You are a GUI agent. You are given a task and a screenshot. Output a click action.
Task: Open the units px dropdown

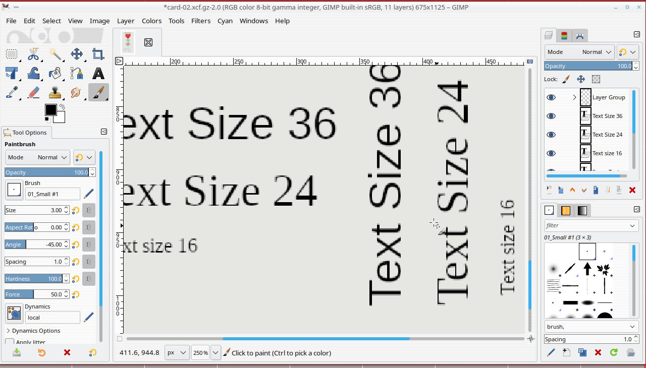pyautogui.click(x=177, y=353)
